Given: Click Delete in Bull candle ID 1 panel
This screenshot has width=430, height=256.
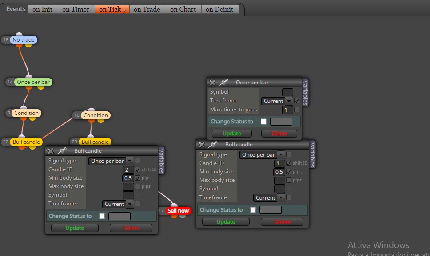Looking at the screenshot, I should tap(282, 222).
